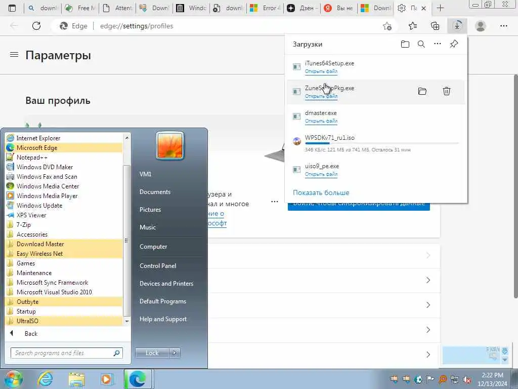Click the Downloads toolbar button in Edge
Viewport: 518px width, 389px height.
(457, 26)
